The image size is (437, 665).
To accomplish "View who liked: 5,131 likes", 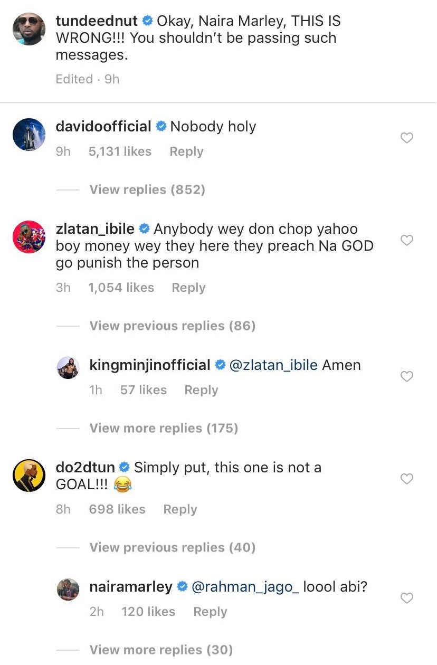I will click(x=120, y=151).
